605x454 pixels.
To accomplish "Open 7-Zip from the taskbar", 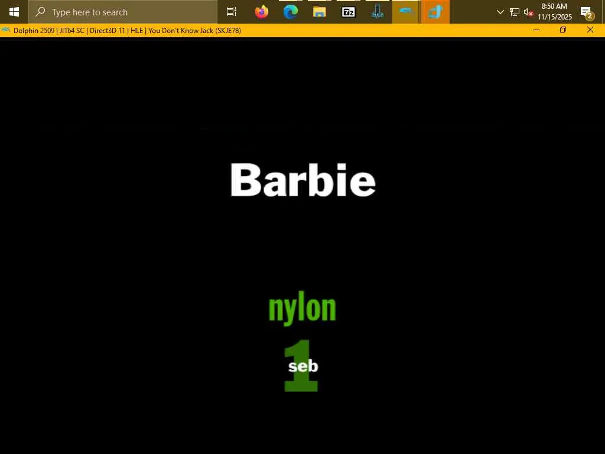I will 349,12.
